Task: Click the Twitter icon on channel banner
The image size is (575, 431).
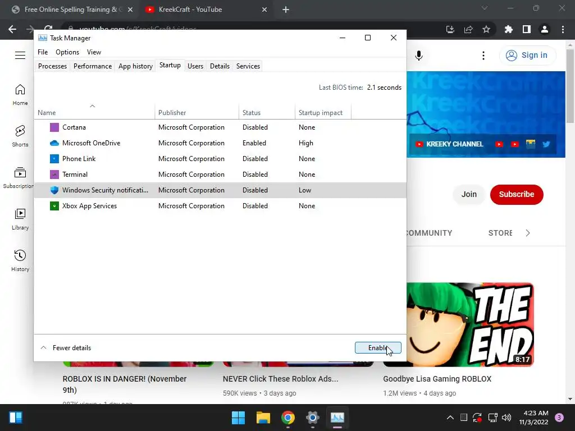Action: tap(546, 144)
